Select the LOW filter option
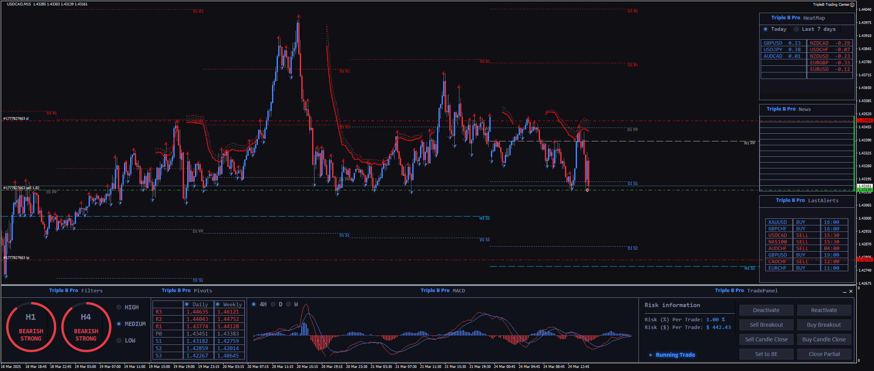The image size is (874, 371). pos(119,341)
